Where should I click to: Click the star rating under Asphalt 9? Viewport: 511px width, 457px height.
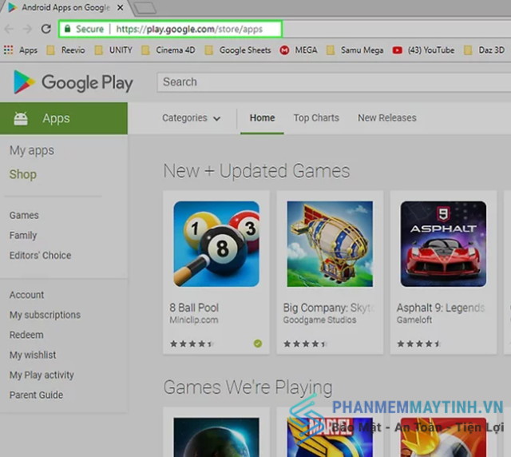click(x=418, y=344)
